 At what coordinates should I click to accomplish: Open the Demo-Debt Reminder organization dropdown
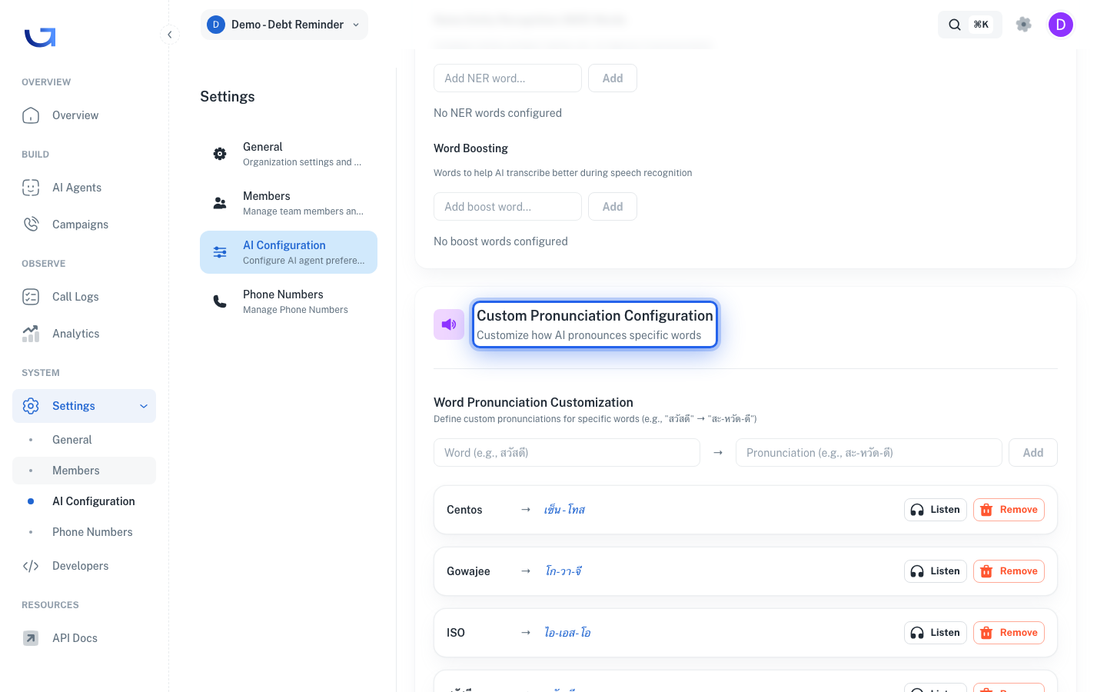coord(284,25)
